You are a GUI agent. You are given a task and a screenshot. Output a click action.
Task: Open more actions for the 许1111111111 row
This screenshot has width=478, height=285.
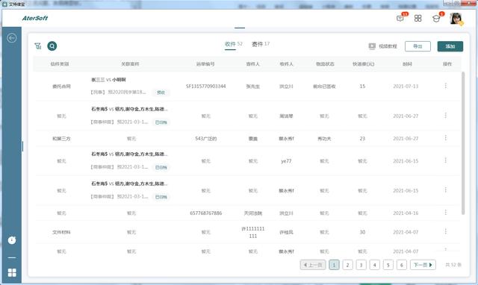pyautogui.click(x=446, y=231)
